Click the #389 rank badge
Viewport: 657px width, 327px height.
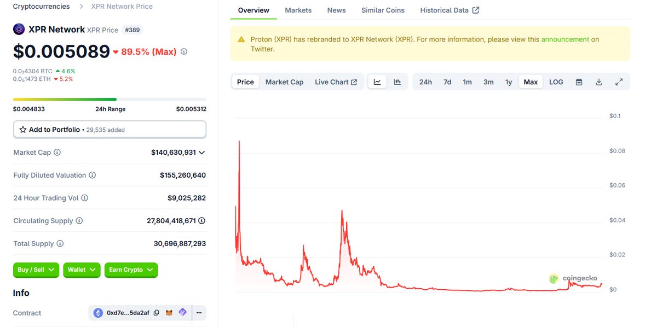click(132, 30)
